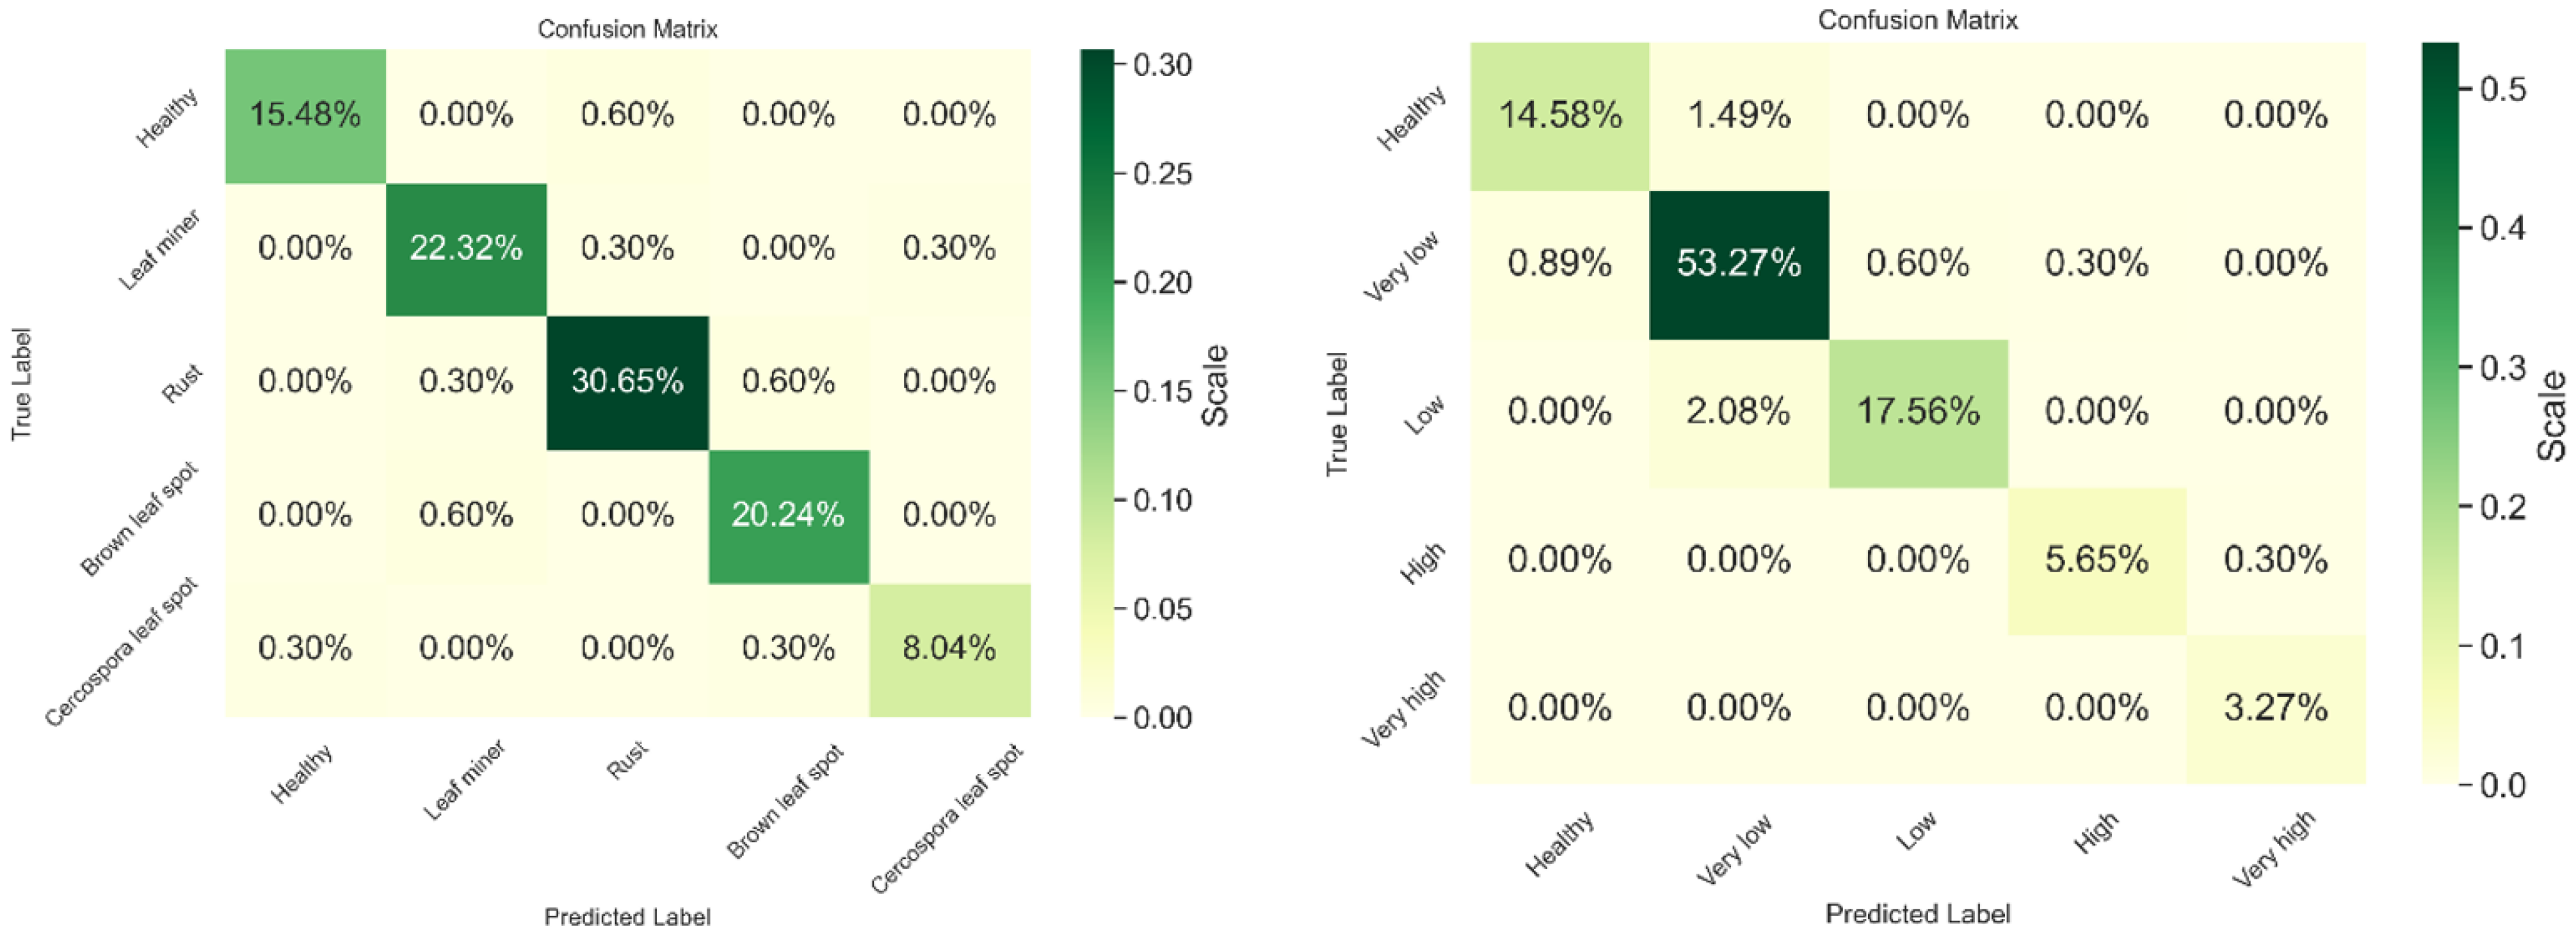Viewport: 2576px width, 935px height.
Task: Click the 0.30 tick on left colorbar
Action: pos(1162,66)
